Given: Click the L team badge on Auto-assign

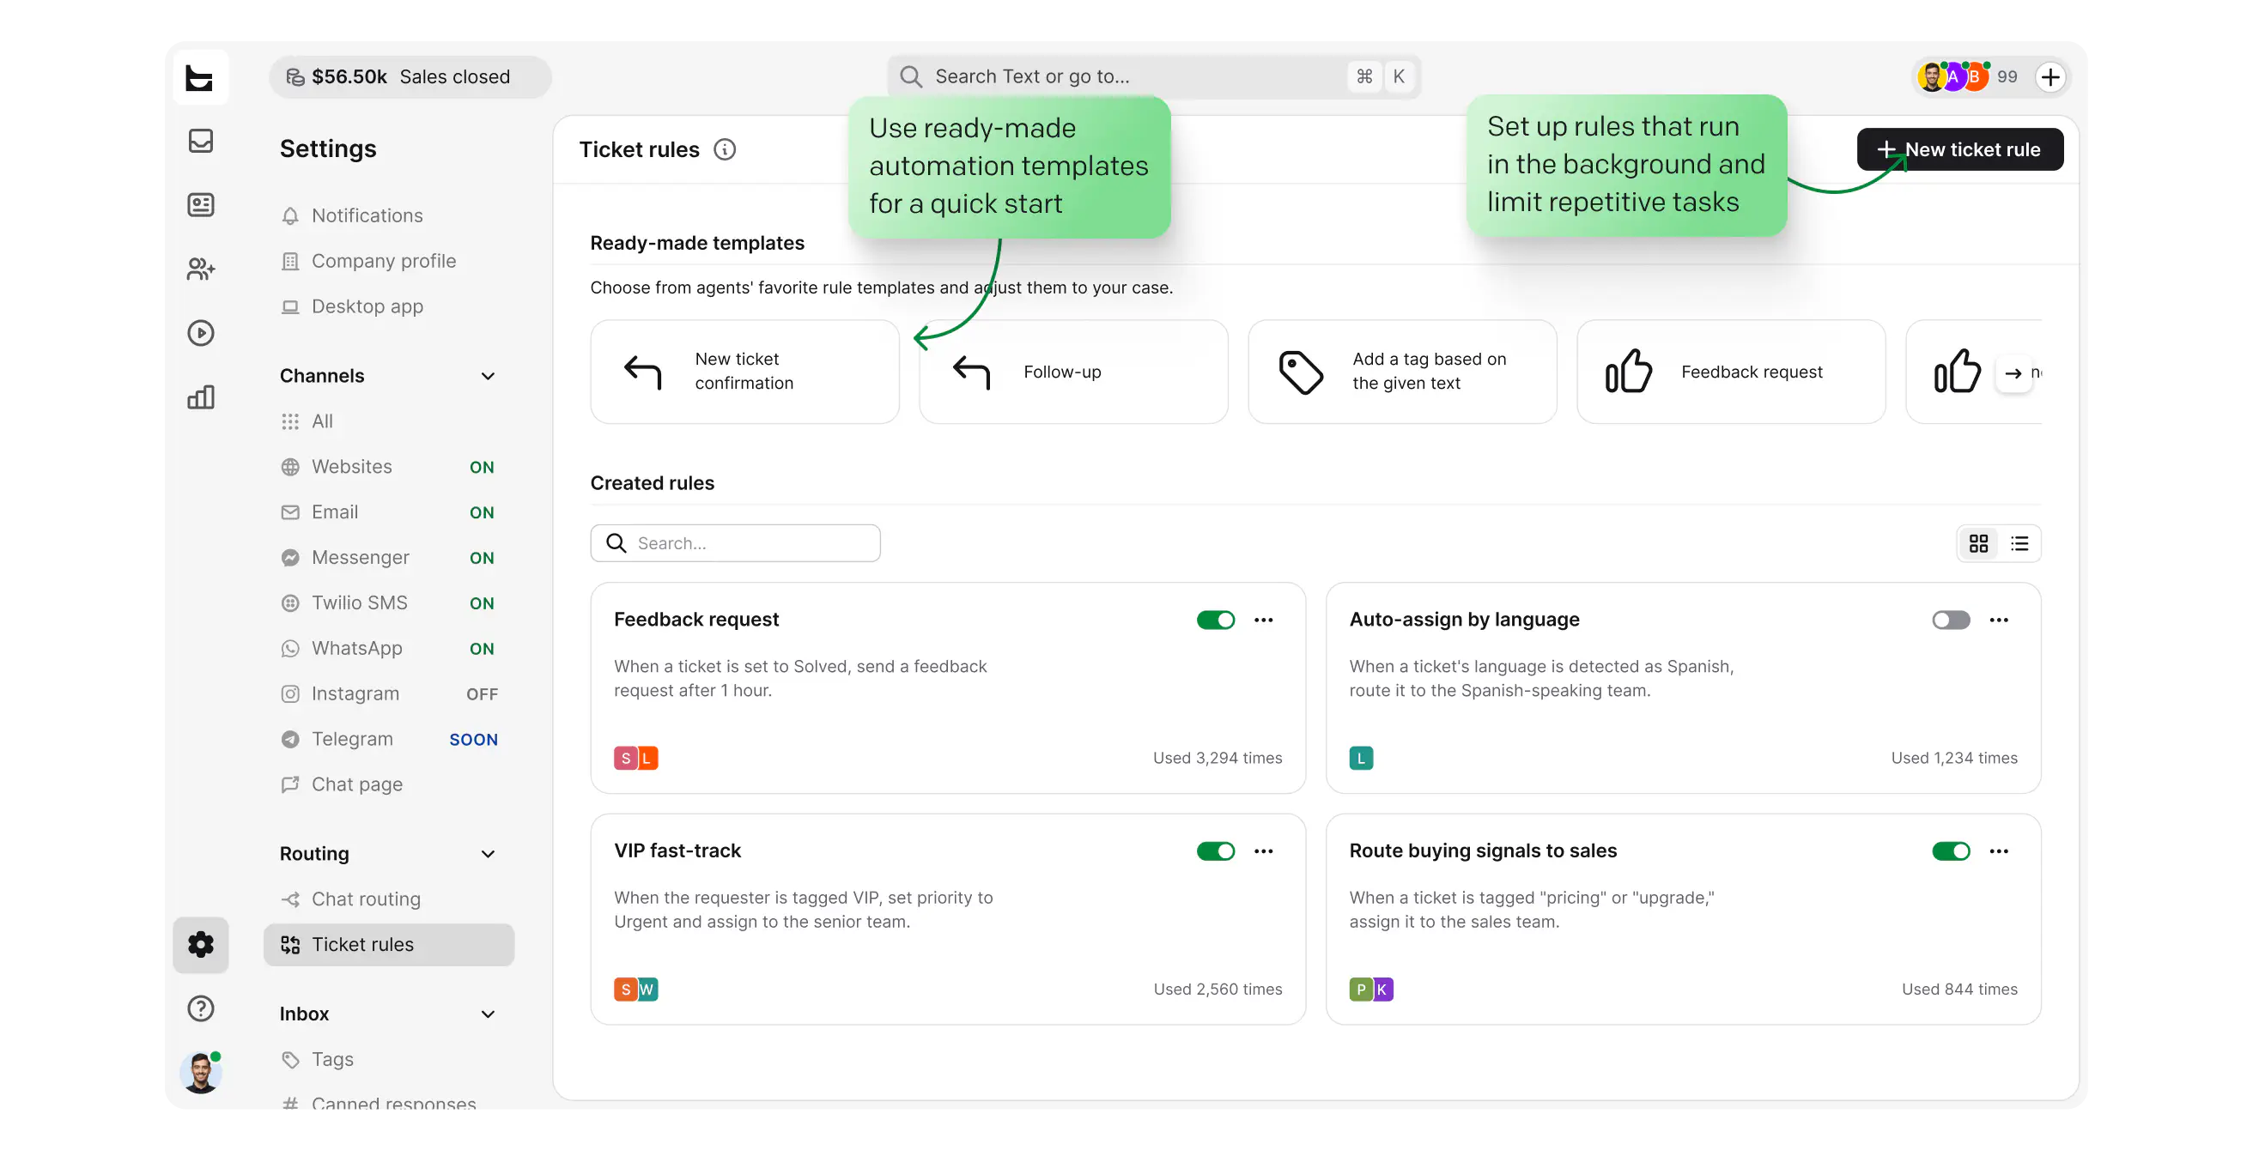Looking at the screenshot, I should (x=1361, y=758).
